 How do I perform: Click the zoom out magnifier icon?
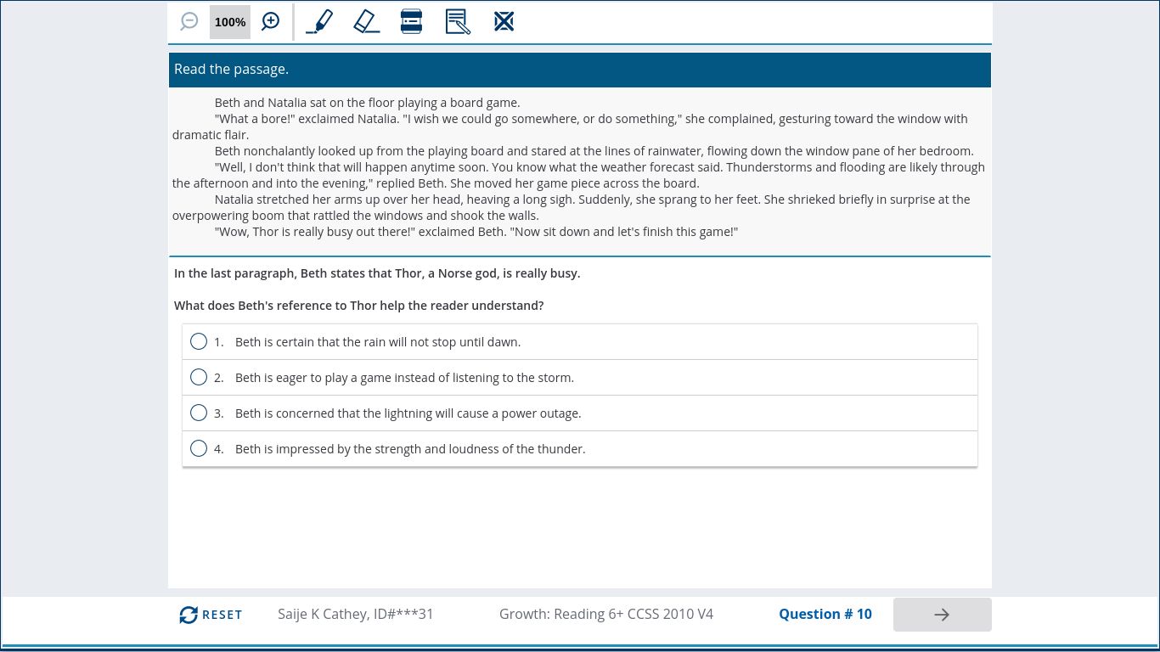(189, 21)
